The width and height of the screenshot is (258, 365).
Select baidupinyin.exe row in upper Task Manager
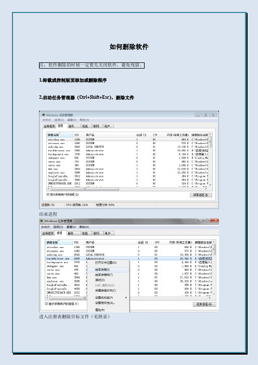click(x=127, y=154)
